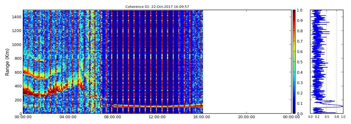Click the colorbar 0.1 label
This screenshot has height=124, width=351.
point(300,104)
